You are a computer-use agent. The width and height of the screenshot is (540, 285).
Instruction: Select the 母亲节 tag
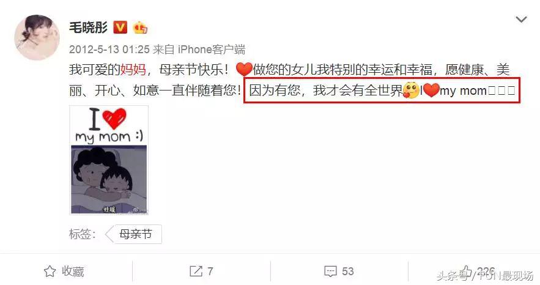(x=135, y=234)
